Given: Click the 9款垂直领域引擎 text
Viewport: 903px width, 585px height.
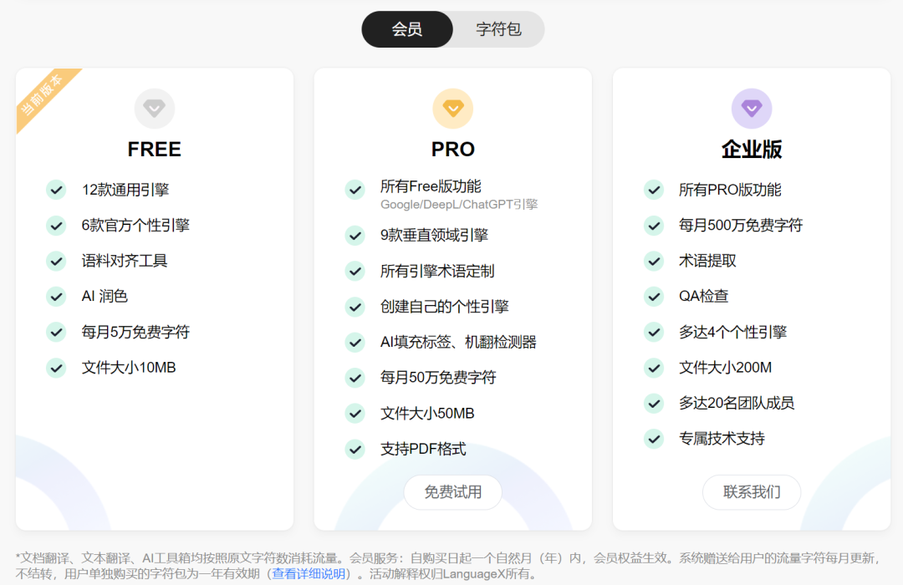Looking at the screenshot, I should pyautogui.click(x=434, y=236).
